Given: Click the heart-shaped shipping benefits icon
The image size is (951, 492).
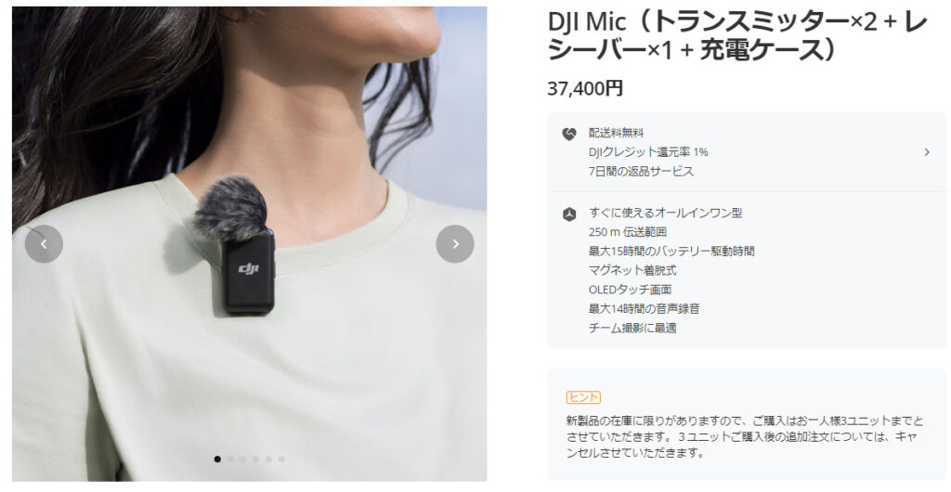Looking at the screenshot, I should [x=569, y=135].
